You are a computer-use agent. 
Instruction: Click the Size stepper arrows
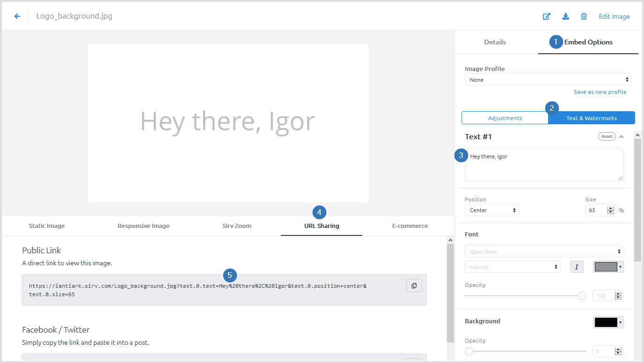pyautogui.click(x=611, y=210)
